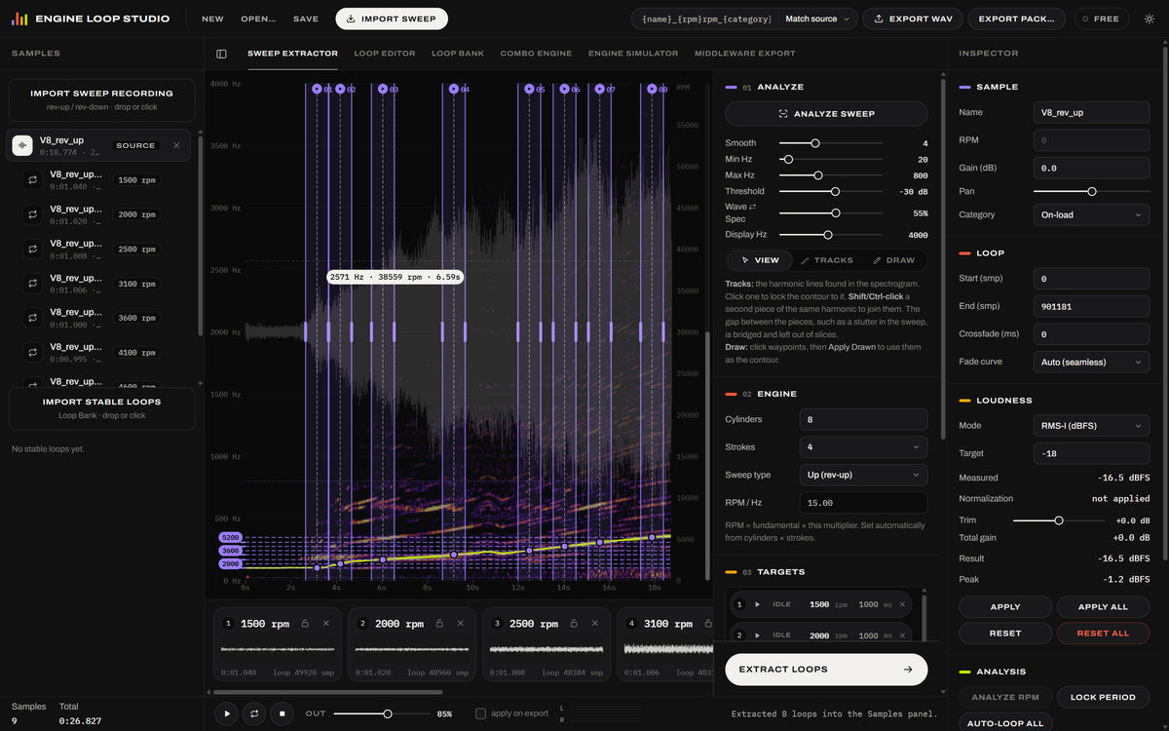Image resolution: width=1169 pixels, height=731 pixels.
Task: Play slice marker 08 in the spectrogram
Action: coord(652,89)
